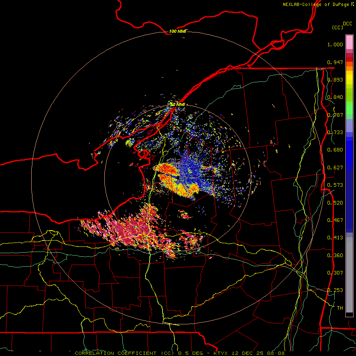
Task: Click the KTYX station identifier in the caption
Action: coord(221,353)
